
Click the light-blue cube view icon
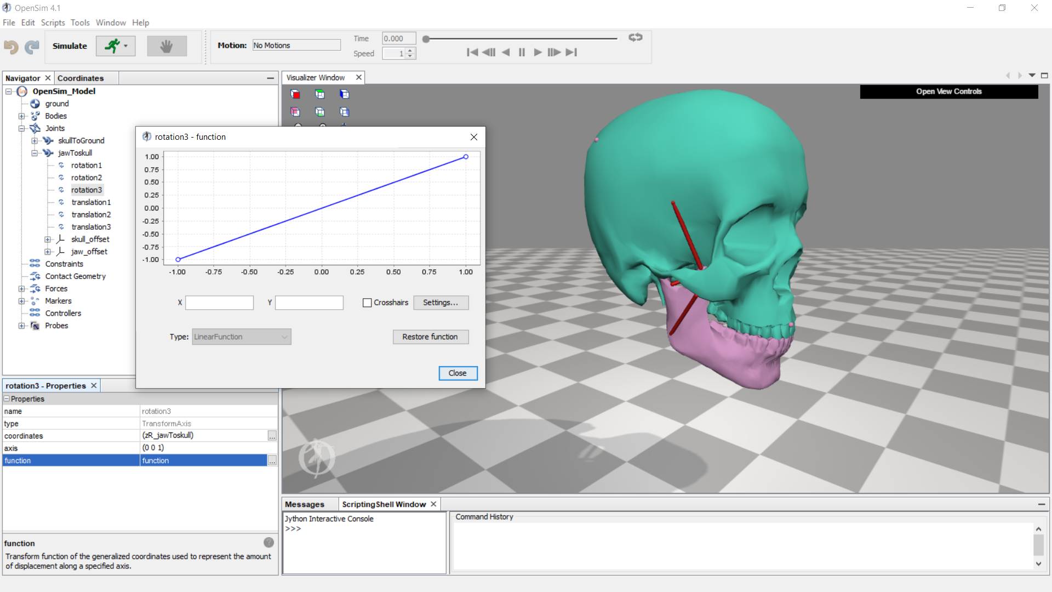(x=344, y=112)
